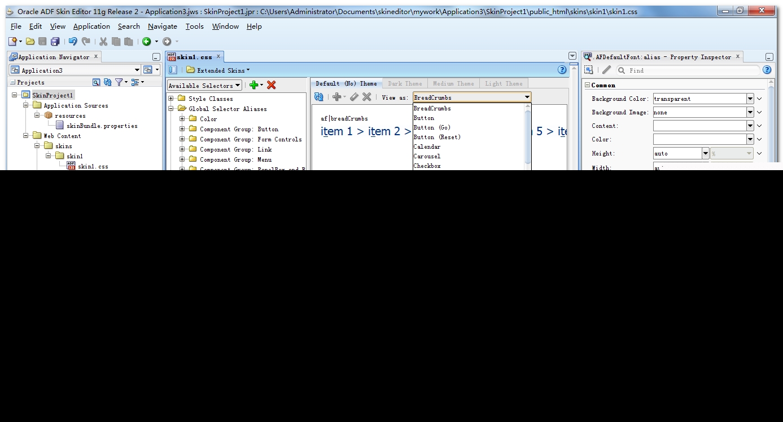Close the skin1.css editor tab
Image resolution: width=783 pixels, height=422 pixels.
[218, 56]
